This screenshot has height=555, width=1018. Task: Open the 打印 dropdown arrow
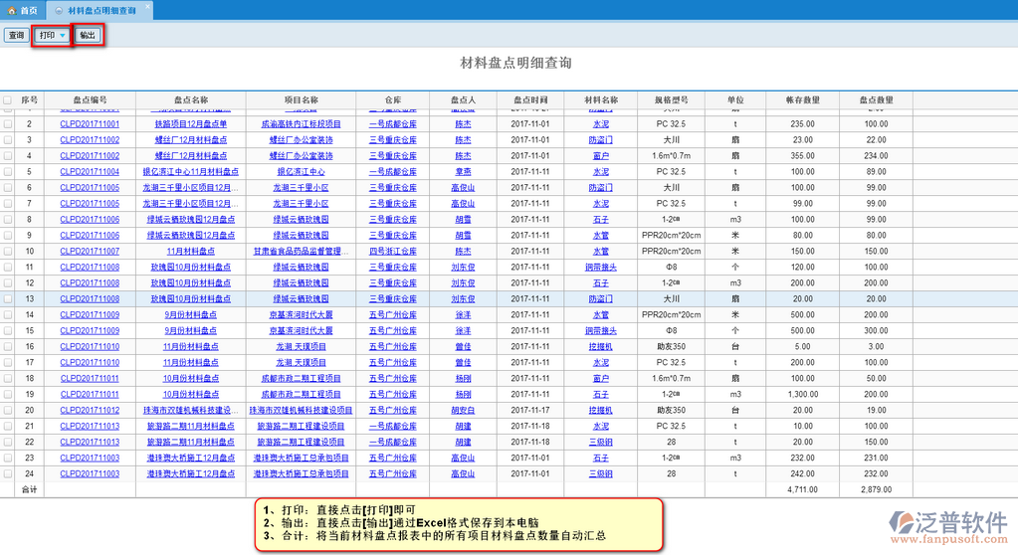[x=63, y=36]
